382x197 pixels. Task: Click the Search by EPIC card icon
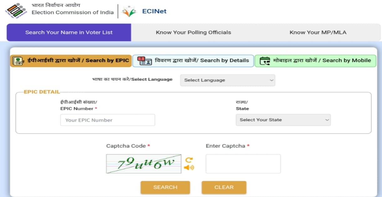point(18,61)
